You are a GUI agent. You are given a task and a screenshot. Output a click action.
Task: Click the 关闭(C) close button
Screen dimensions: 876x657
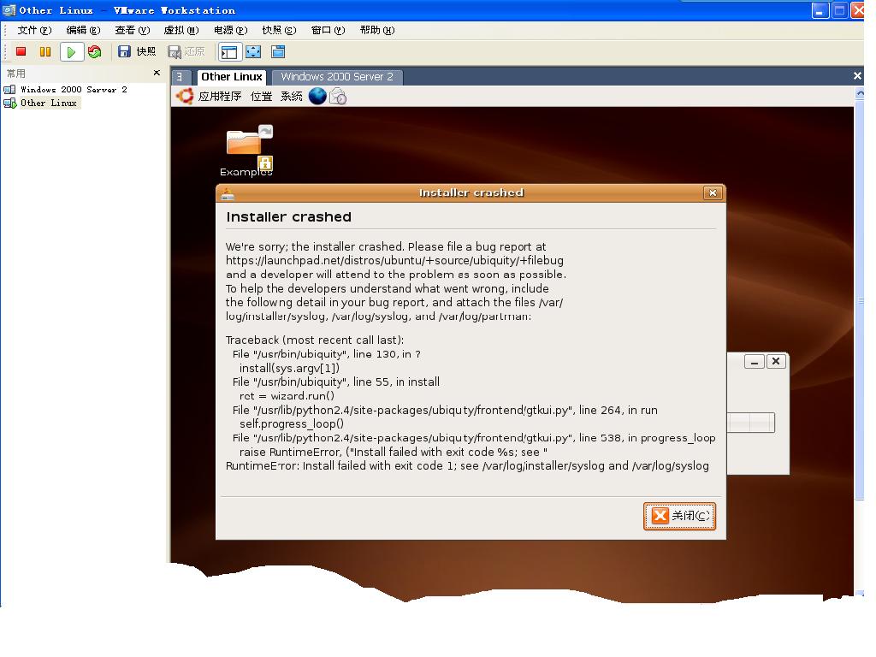coord(679,516)
